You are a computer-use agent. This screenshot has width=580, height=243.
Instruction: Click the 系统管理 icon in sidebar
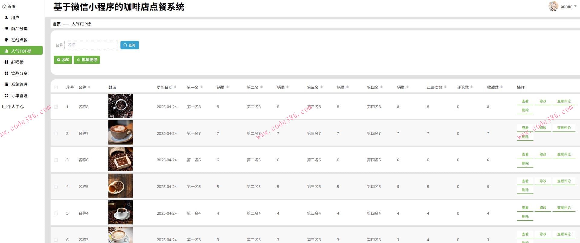tap(6, 84)
